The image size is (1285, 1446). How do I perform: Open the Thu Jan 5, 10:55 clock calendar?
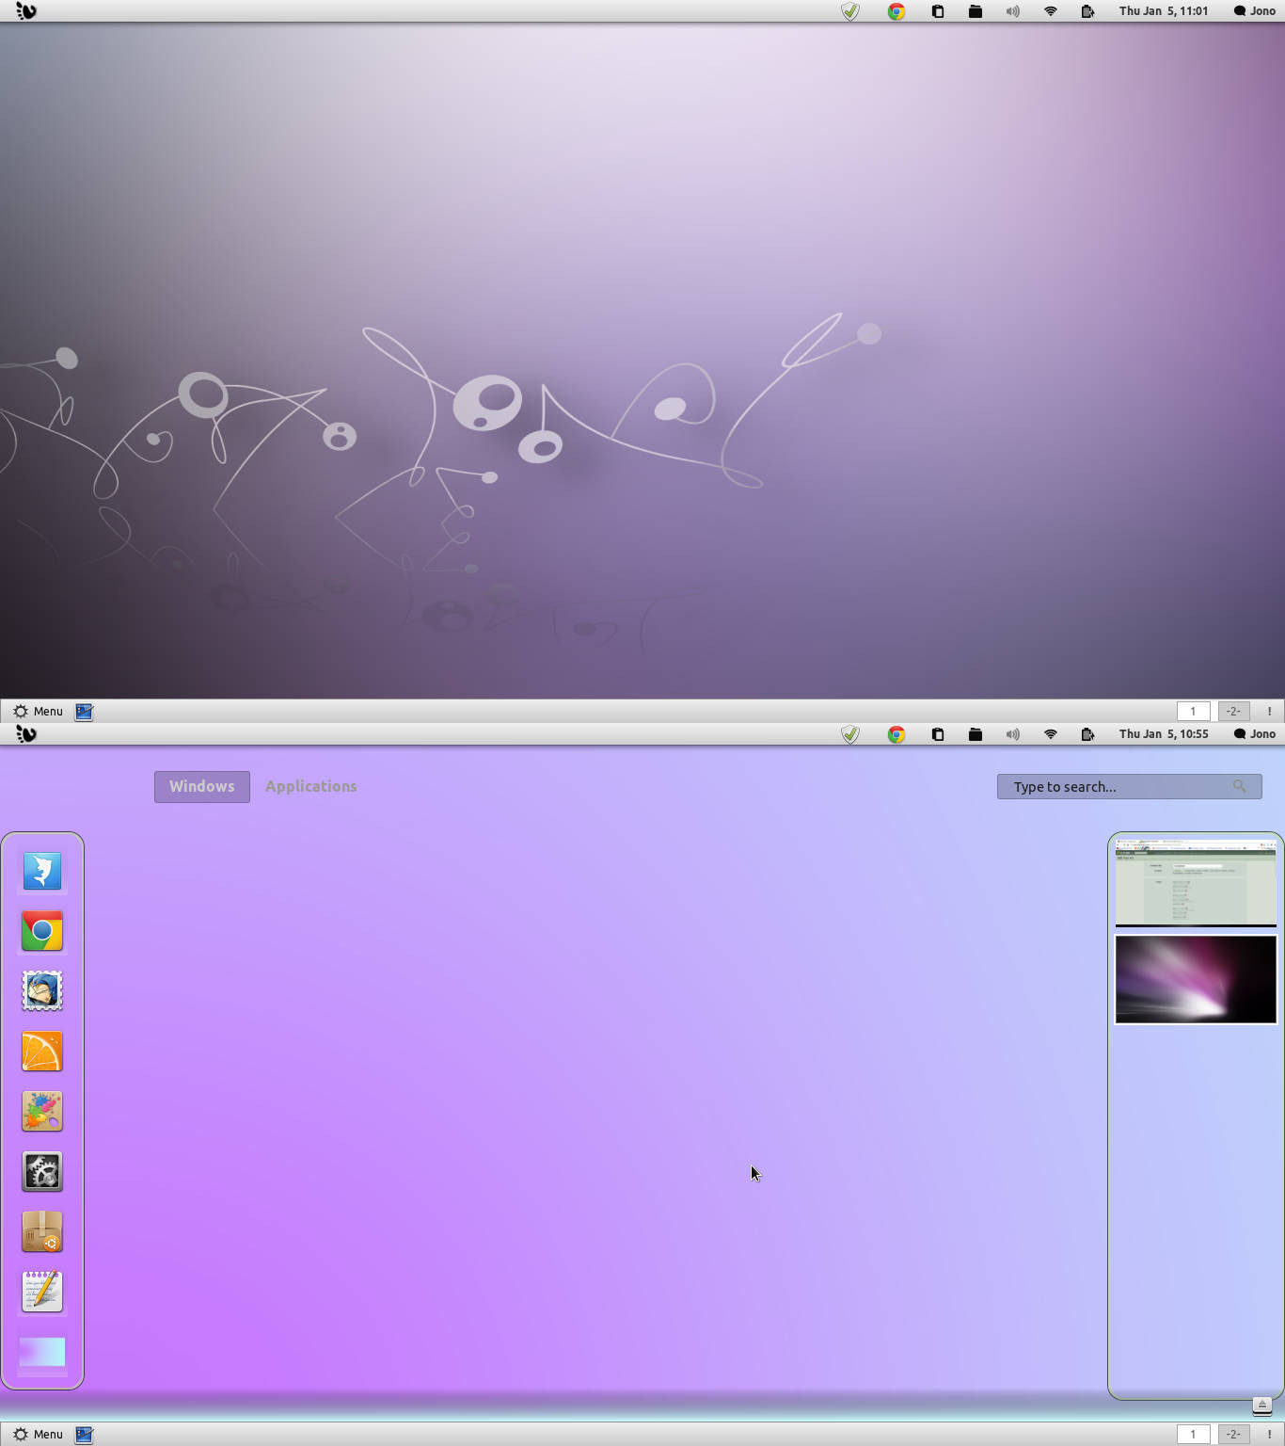pos(1164,734)
